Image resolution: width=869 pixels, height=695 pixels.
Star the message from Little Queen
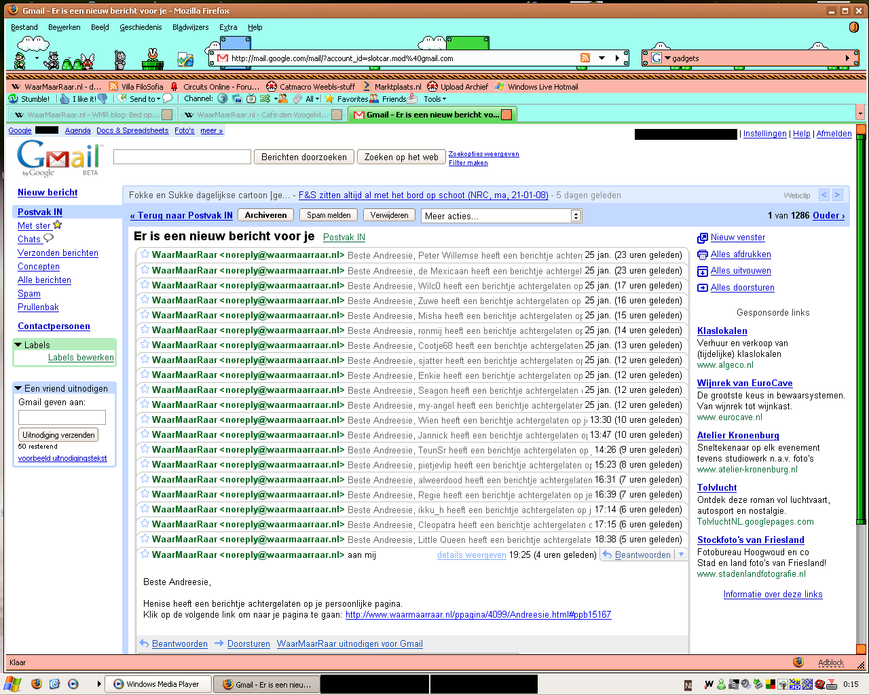pos(145,540)
